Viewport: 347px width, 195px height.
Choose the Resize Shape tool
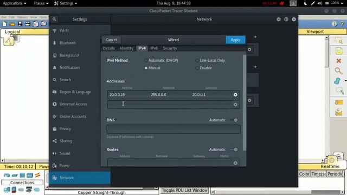(x=340, y=91)
